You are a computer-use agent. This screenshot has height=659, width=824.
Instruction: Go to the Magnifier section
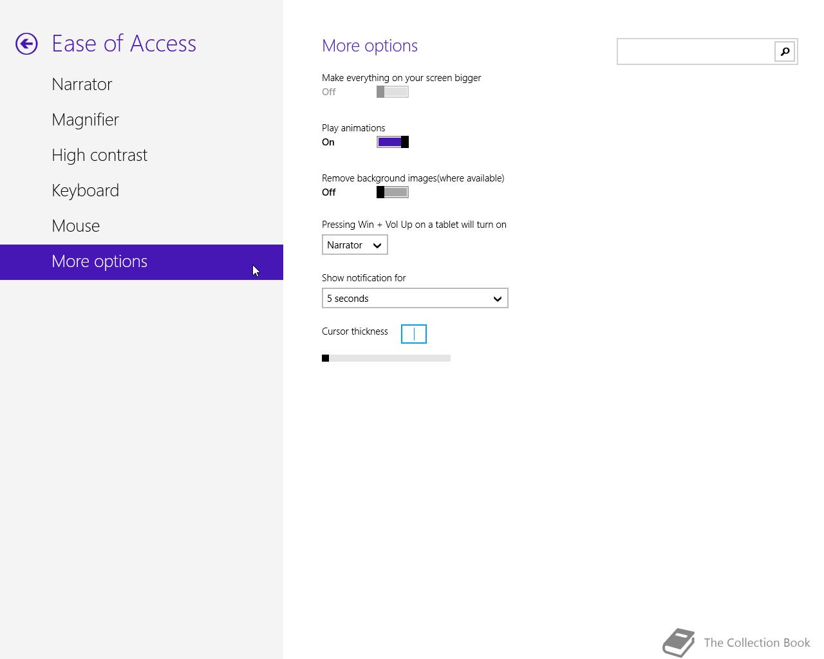tap(85, 120)
